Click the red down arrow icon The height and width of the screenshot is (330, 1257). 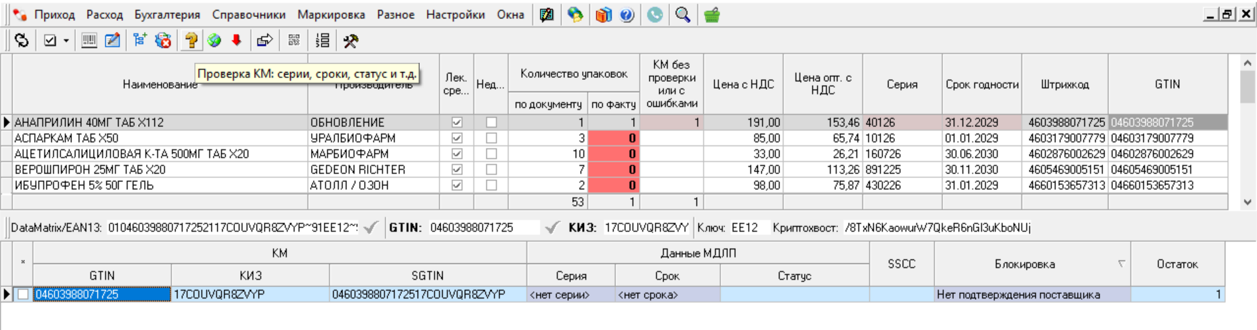(237, 41)
